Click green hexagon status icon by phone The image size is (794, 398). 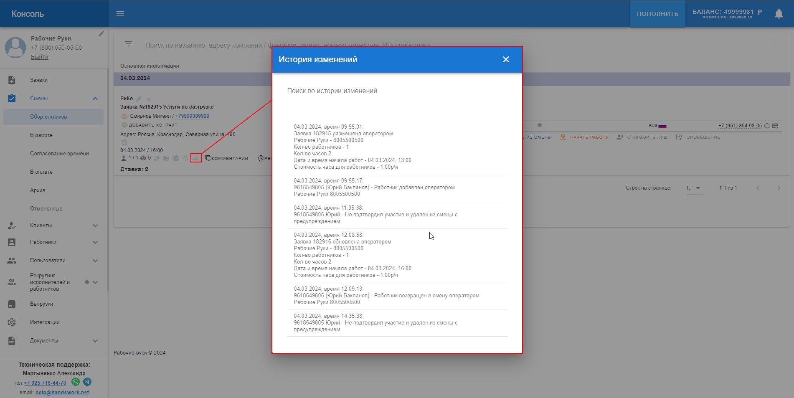(x=767, y=126)
